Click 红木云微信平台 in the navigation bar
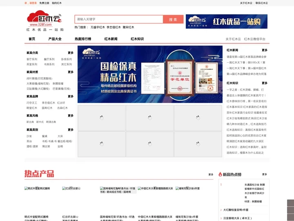The image size is (294, 221). pyautogui.click(x=255, y=39)
